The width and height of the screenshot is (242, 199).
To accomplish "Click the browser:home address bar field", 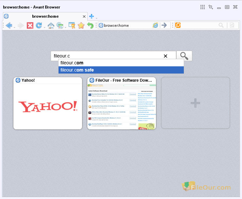I will pos(126,25).
